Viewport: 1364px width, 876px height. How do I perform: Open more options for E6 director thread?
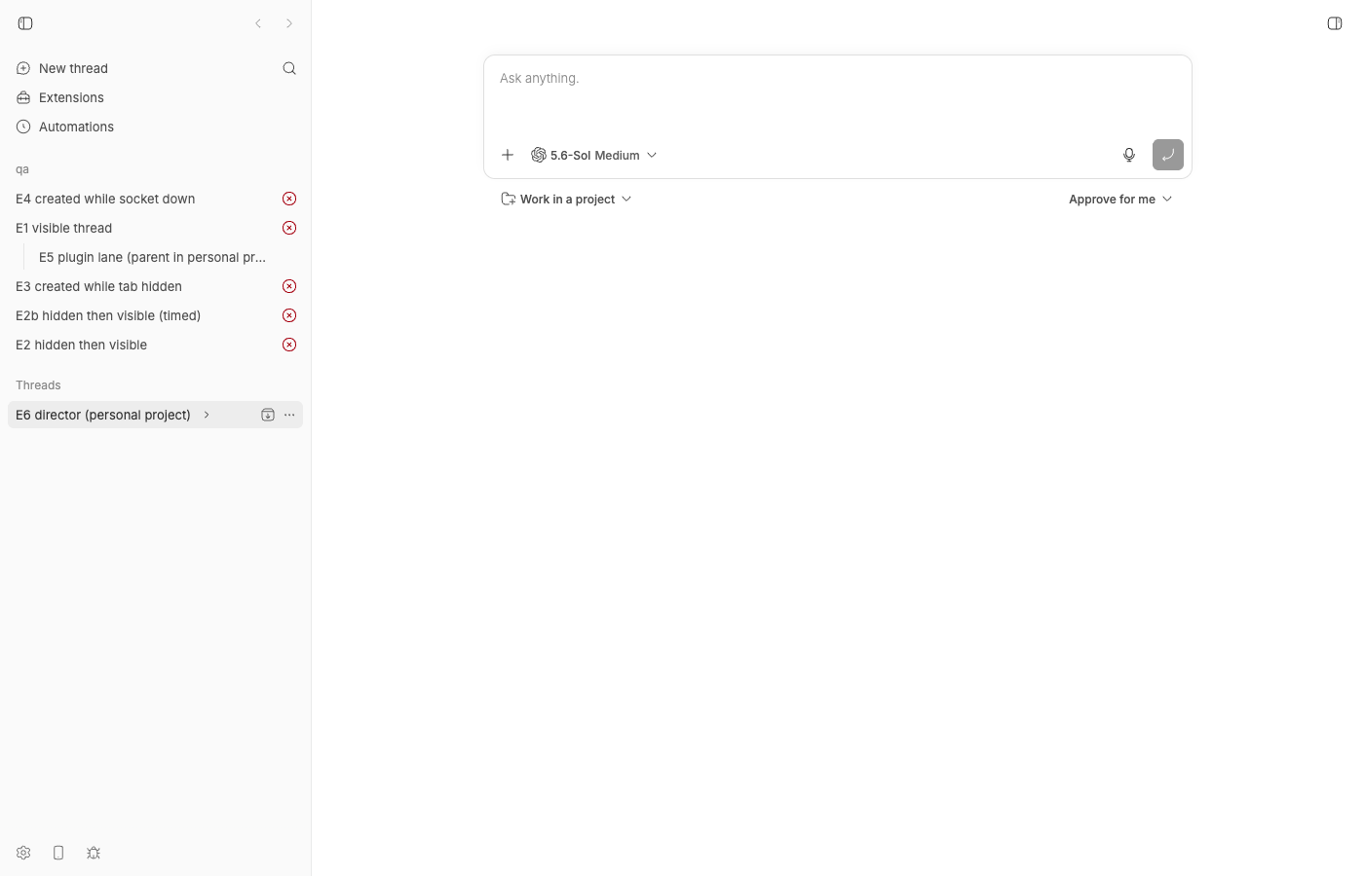(x=289, y=415)
